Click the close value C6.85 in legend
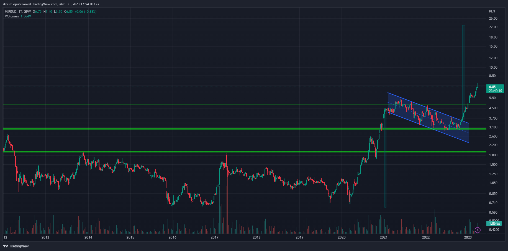The height and width of the screenshot is (251, 508). (68, 12)
